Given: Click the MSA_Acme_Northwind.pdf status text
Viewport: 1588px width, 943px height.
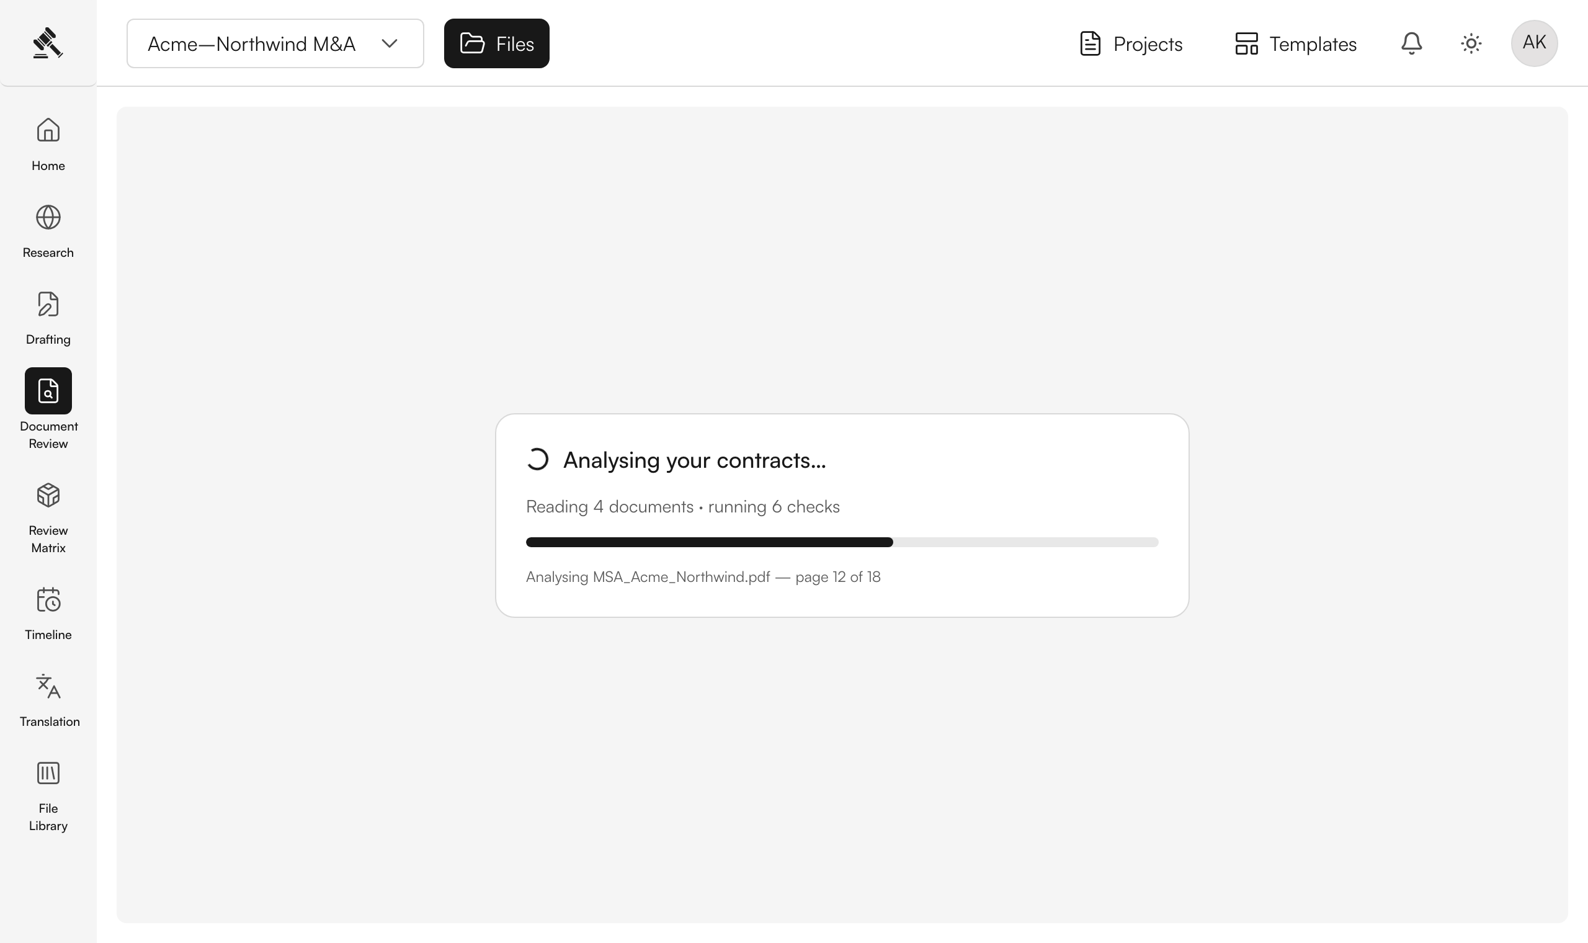Looking at the screenshot, I should click(703, 577).
